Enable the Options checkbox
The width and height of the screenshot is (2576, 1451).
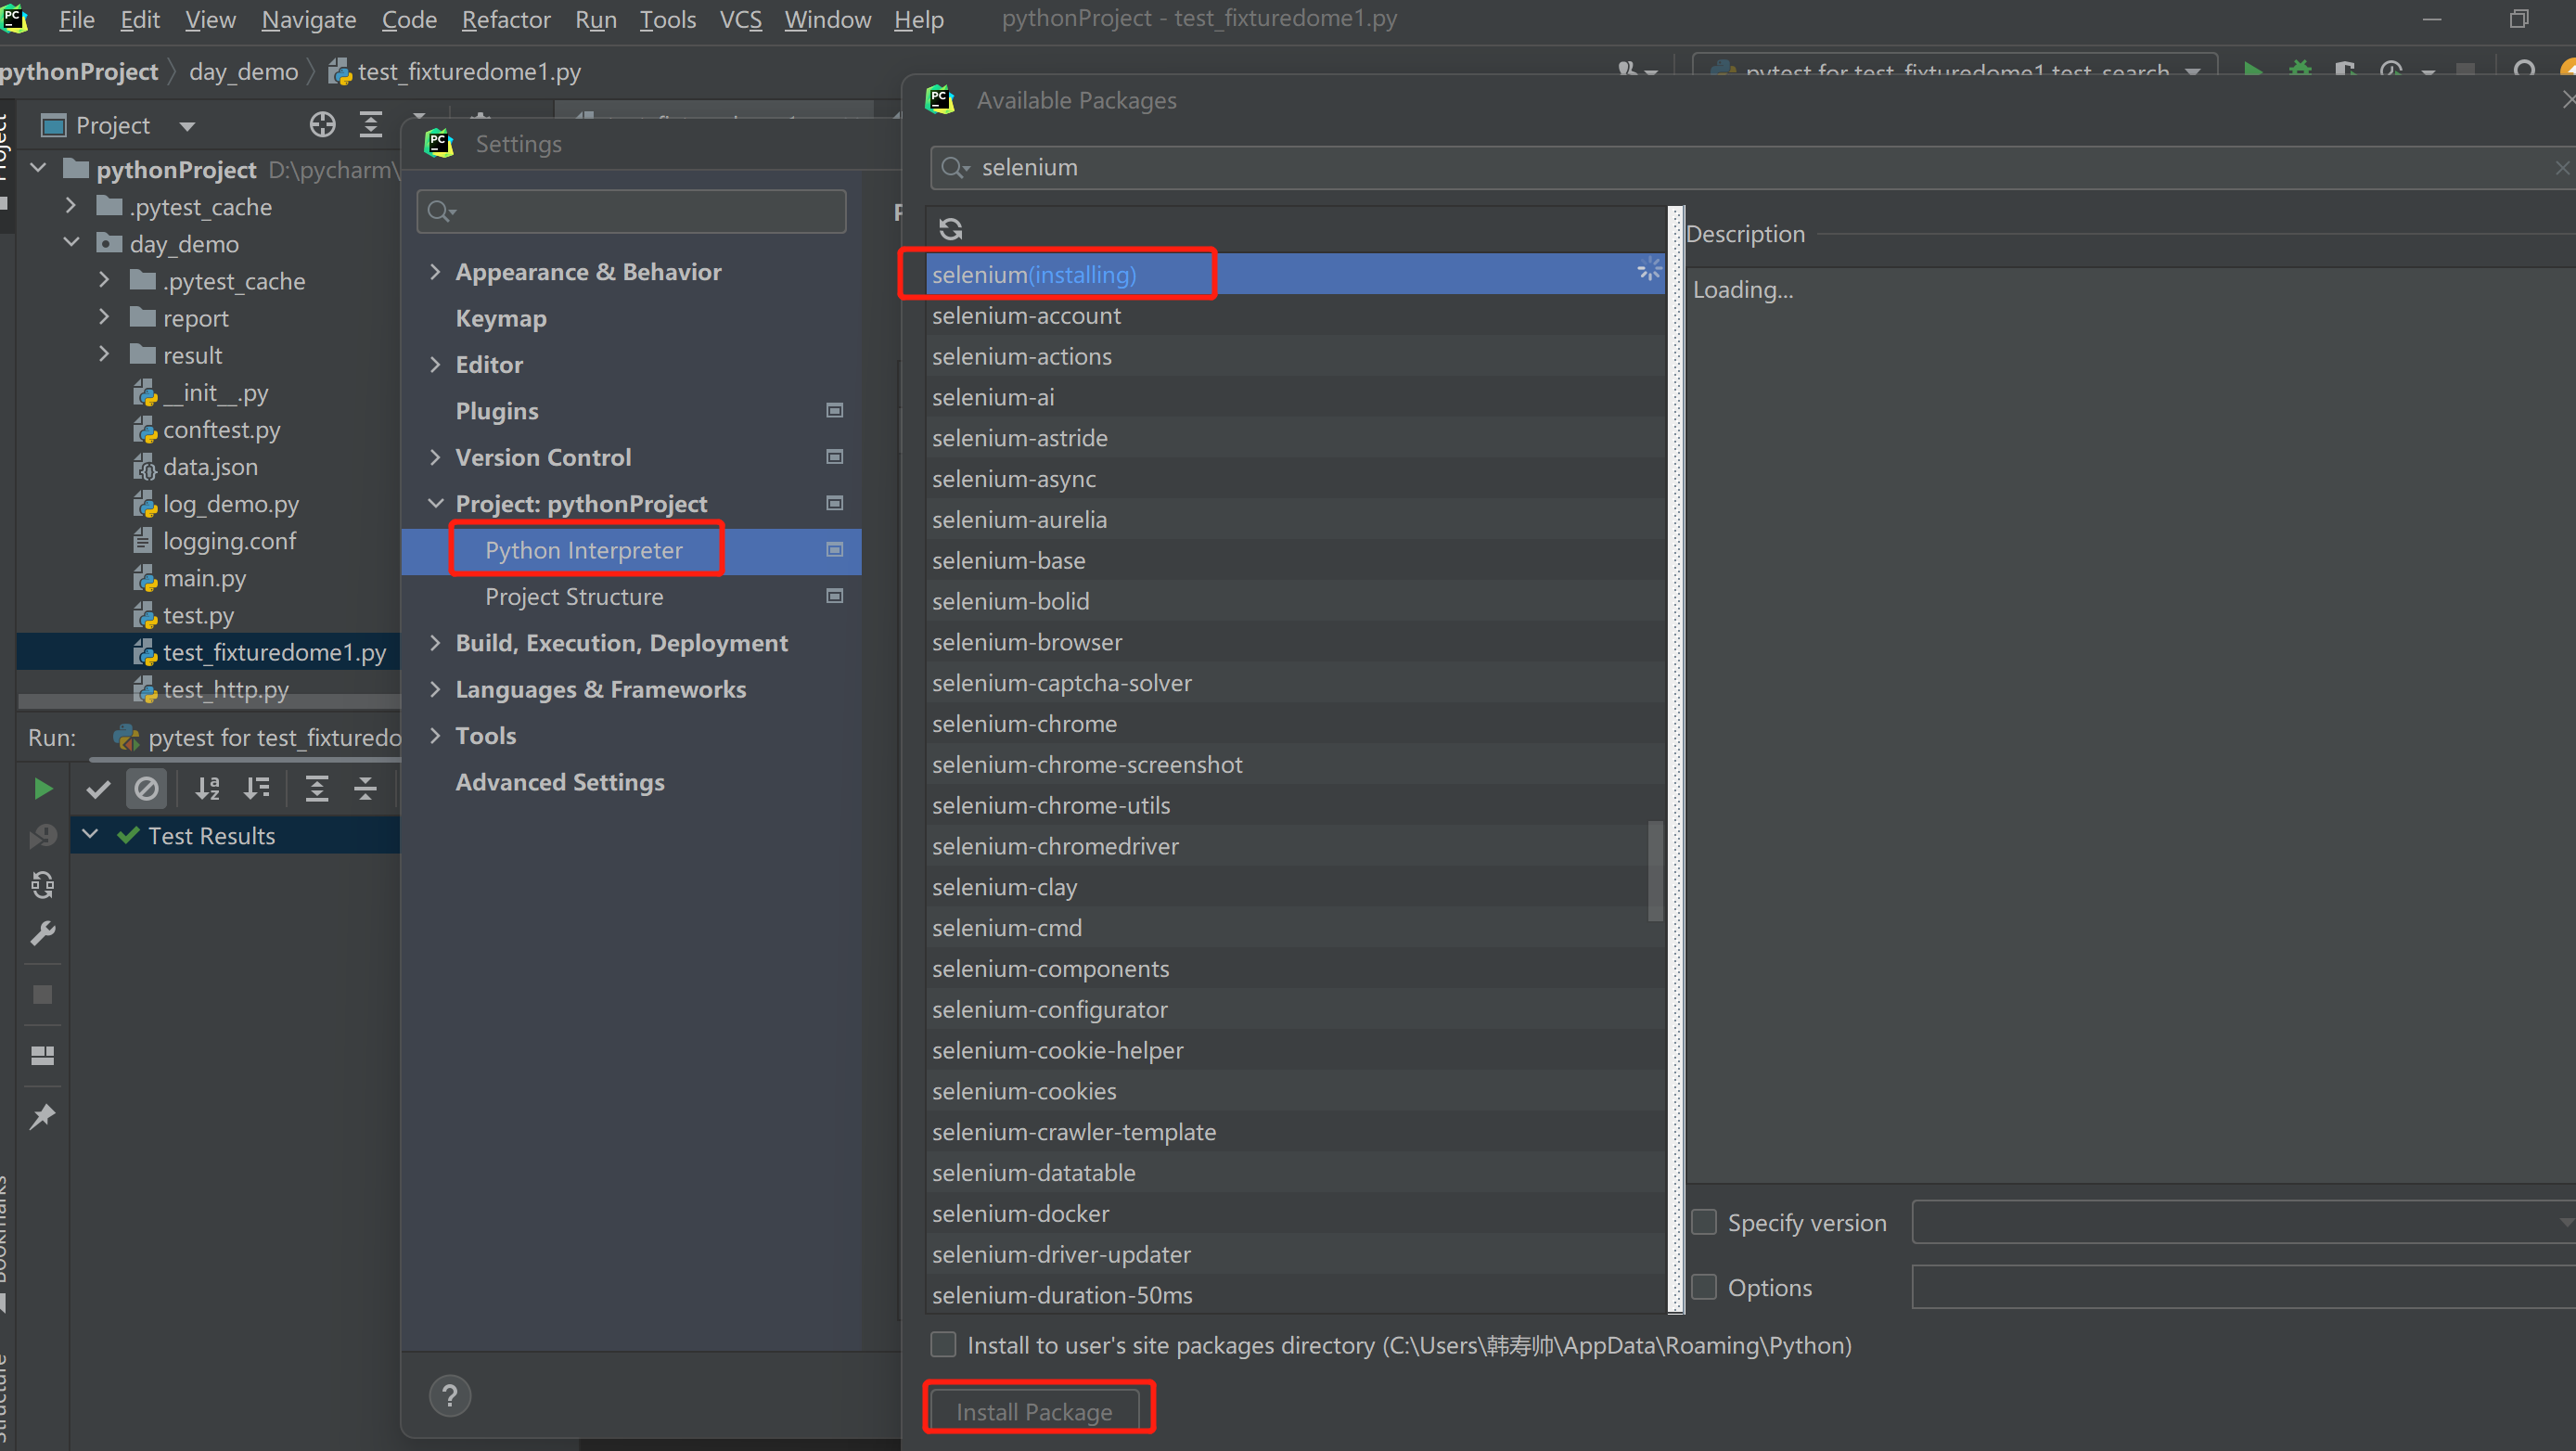click(x=1704, y=1287)
